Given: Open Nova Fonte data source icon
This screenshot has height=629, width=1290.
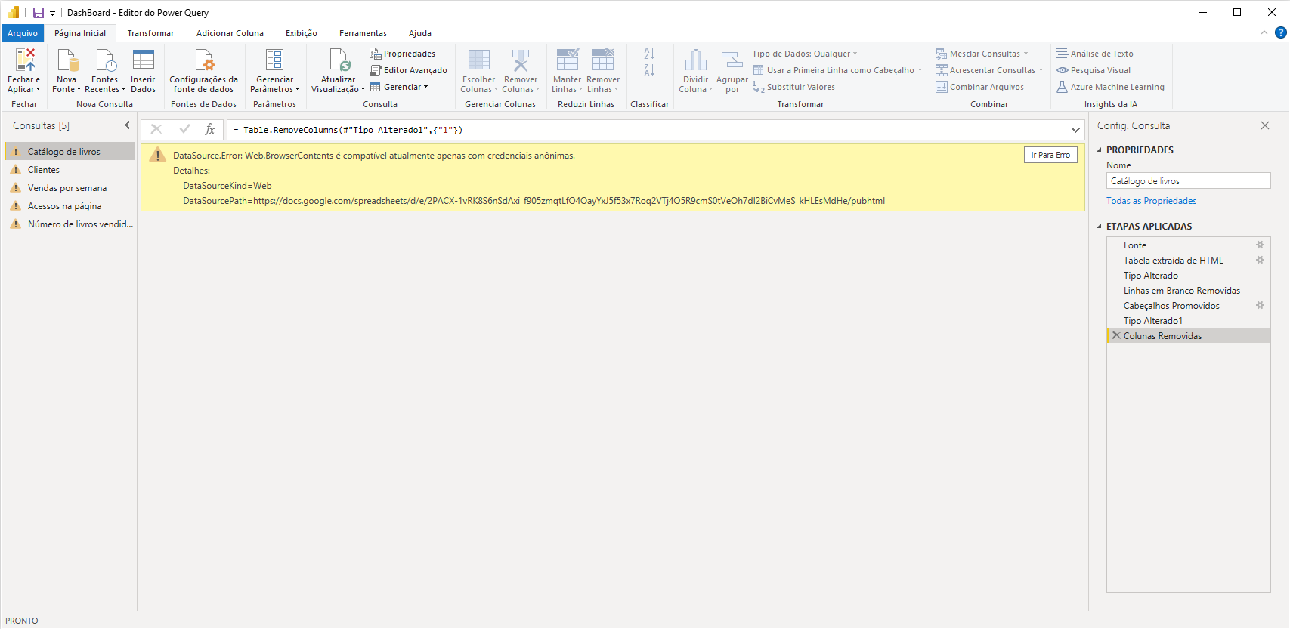Looking at the screenshot, I should point(67,60).
